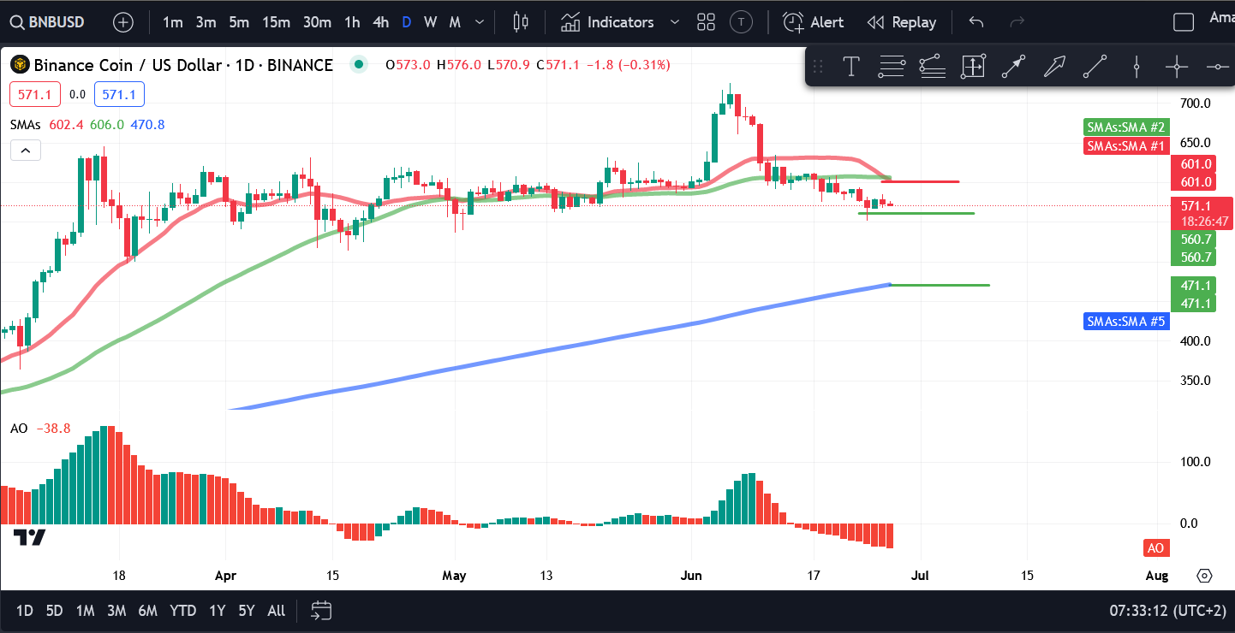Select the Text drawing tool

pyautogui.click(x=850, y=66)
